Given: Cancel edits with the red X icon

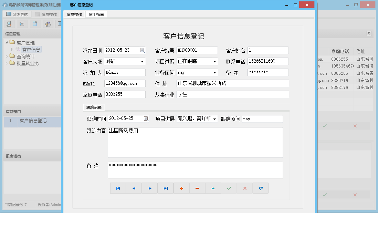Looking at the screenshot, I should tap(245, 188).
